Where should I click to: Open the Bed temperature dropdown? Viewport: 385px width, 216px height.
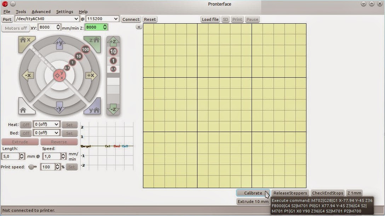click(x=46, y=133)
